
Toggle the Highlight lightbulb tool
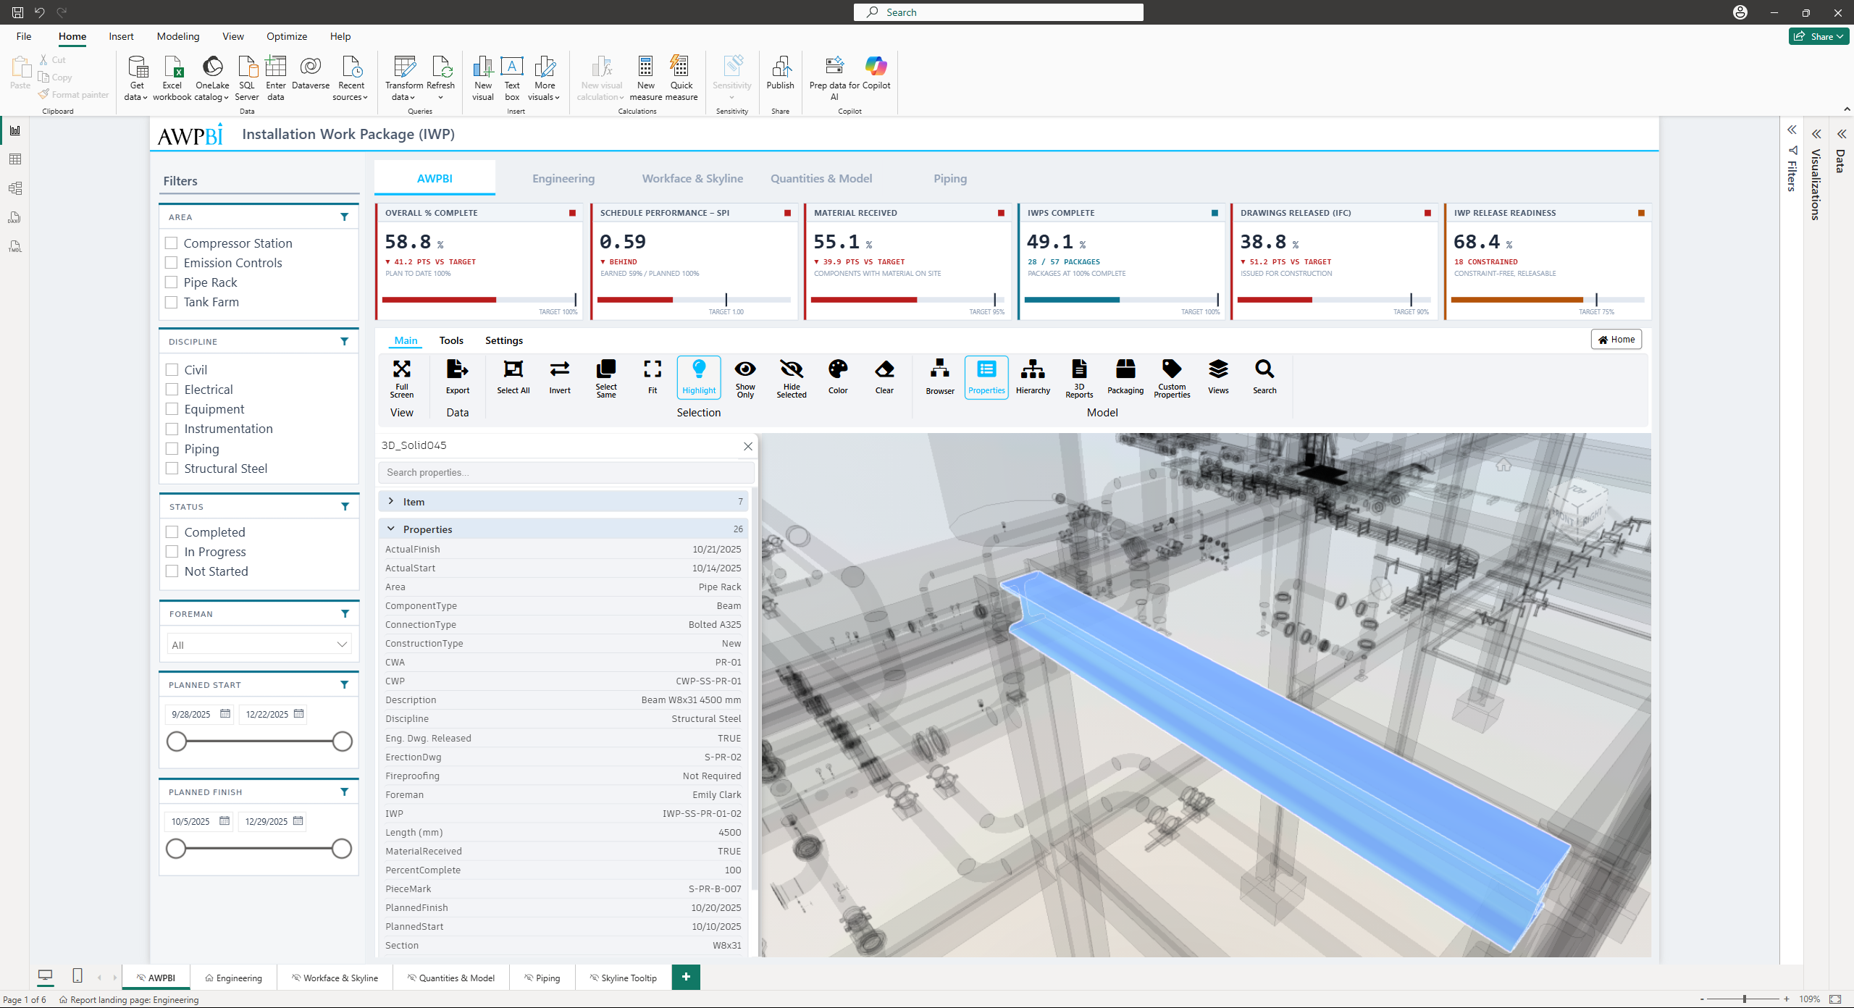point(699,377)
